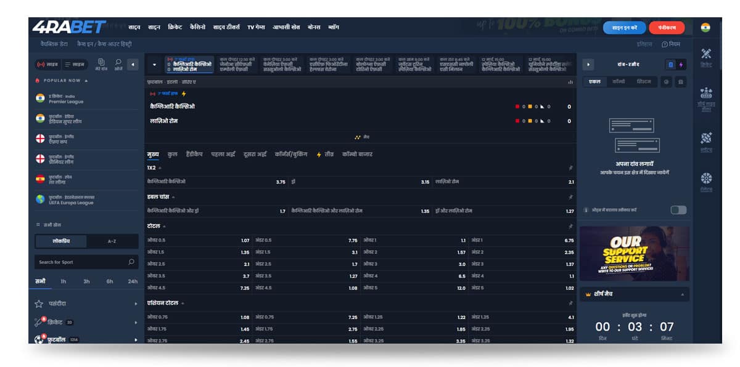
Task: Collapse the Total (टोटल) market section
Action: pos(165,226)
